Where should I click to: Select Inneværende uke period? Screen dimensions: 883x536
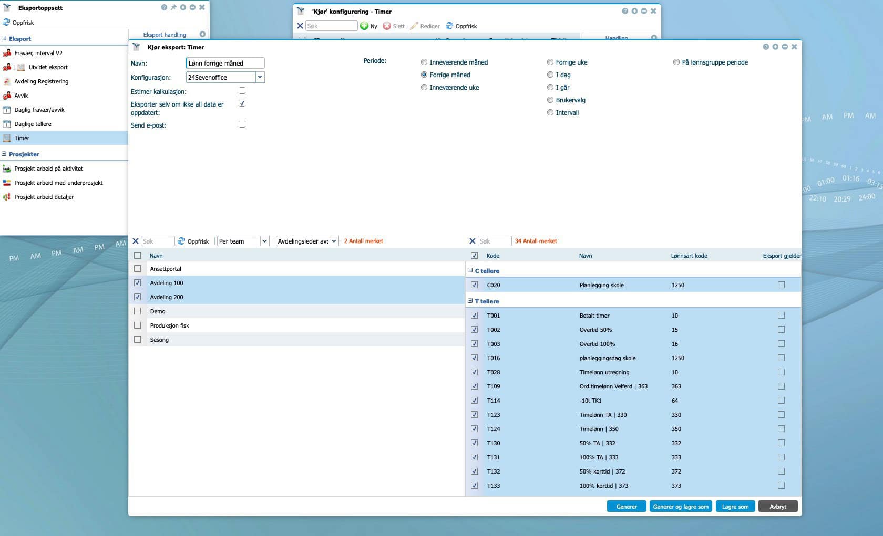[x=424, y=87]
